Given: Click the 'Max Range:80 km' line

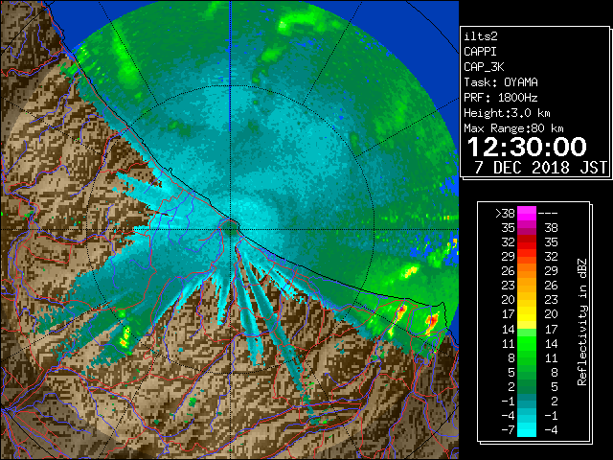Looking at the screenshot, I should tap(513, 128).
